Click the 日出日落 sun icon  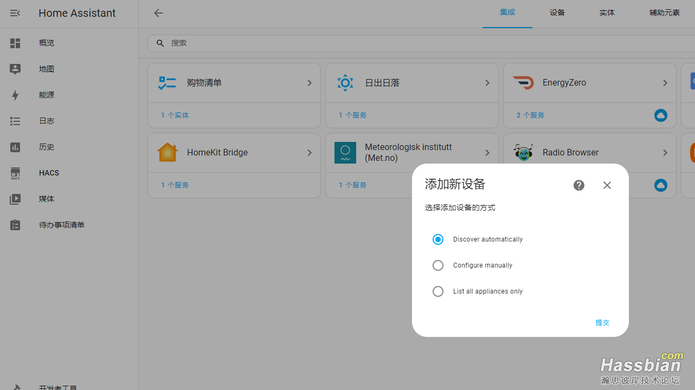point(345,83)
